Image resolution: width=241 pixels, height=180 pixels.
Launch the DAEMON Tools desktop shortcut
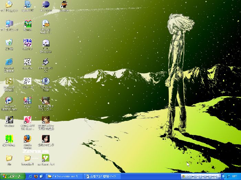click(46, 81)
